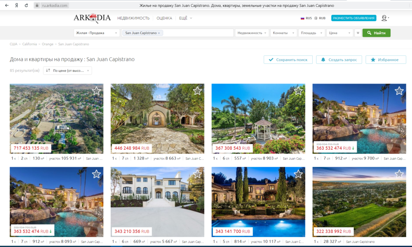Remove the San Juan Capistrano location tag

pyautogui.click(x=159, y=33)
